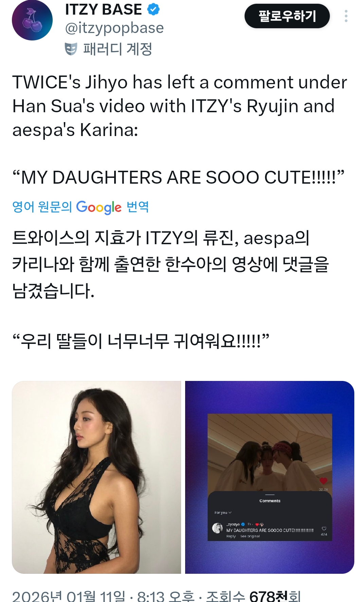The image size is (356, 602).
Task: Open the comment screenshot image on right
Action: click(270, 478)
